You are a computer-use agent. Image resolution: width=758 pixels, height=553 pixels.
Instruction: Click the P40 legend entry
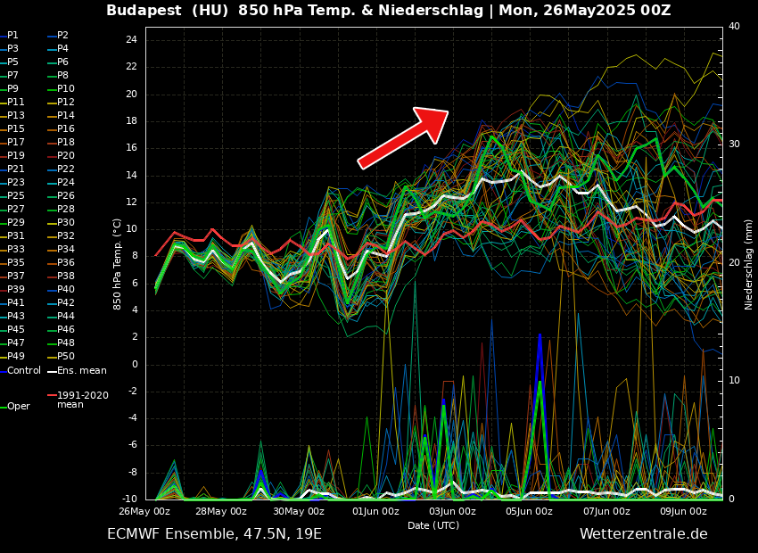[x=66, y=290]
